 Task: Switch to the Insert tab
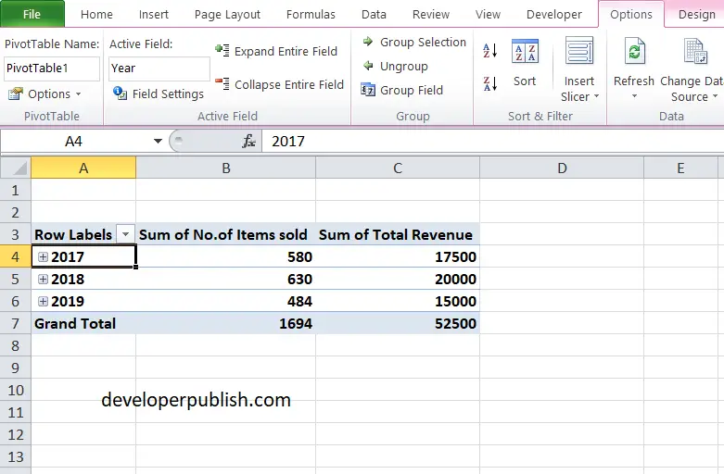pyautogui.click(x=154, y=14)
